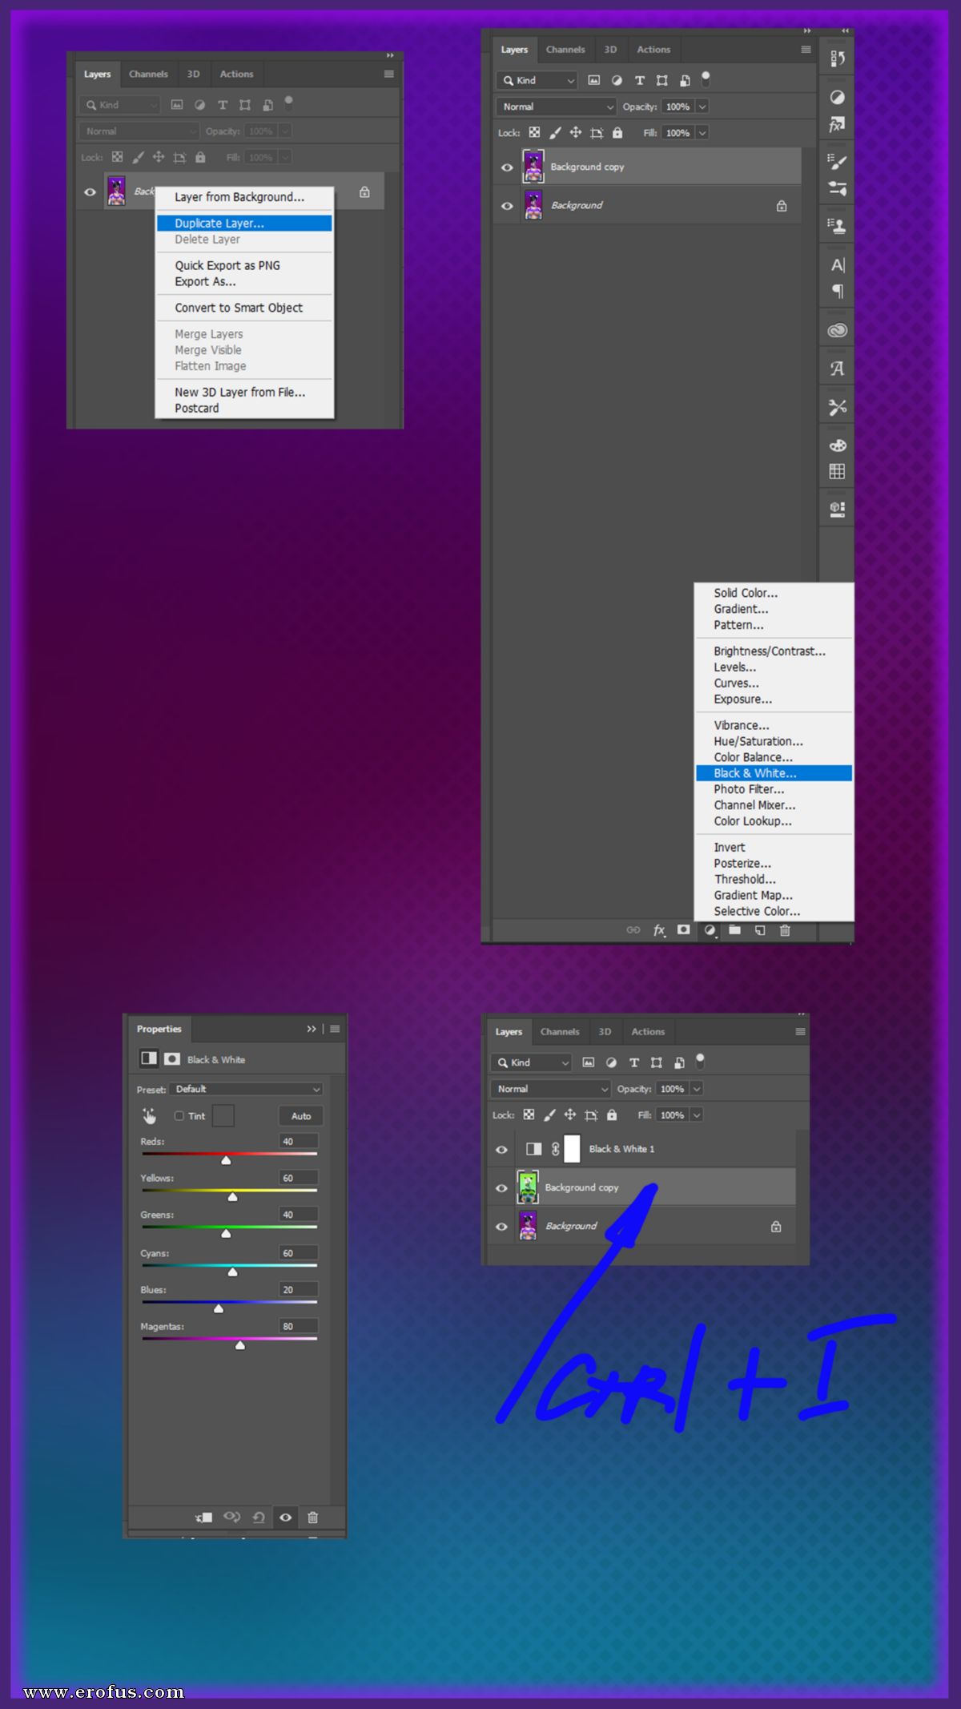Open the Glyphs panel icon in the side strip
Screen dimensions: 961x1709
click(x=837, y=369)
